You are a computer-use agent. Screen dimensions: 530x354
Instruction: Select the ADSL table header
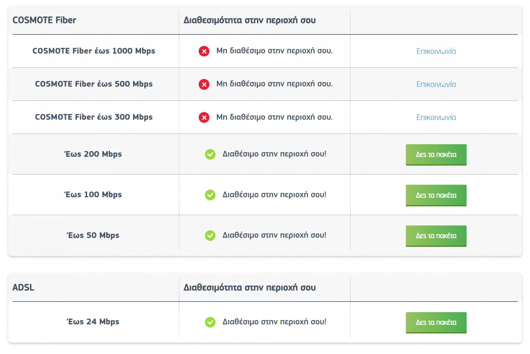[x=23, y=287]
